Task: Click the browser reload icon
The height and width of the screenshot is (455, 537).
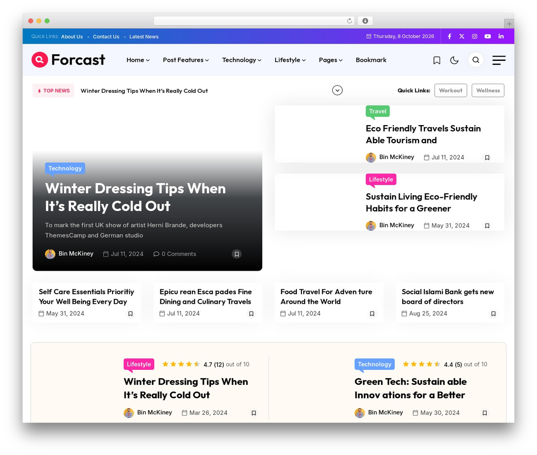Action: [x=349, y=21]
